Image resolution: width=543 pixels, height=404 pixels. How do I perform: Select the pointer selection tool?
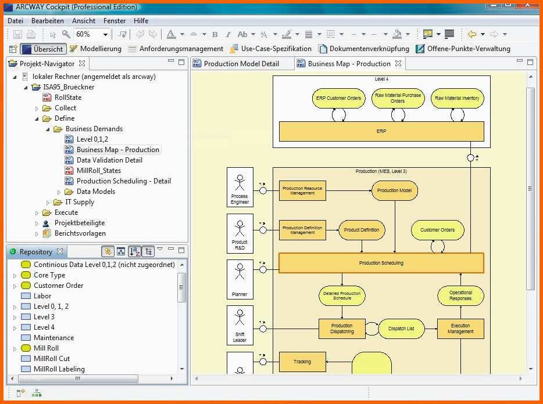(x=53, y=35)
